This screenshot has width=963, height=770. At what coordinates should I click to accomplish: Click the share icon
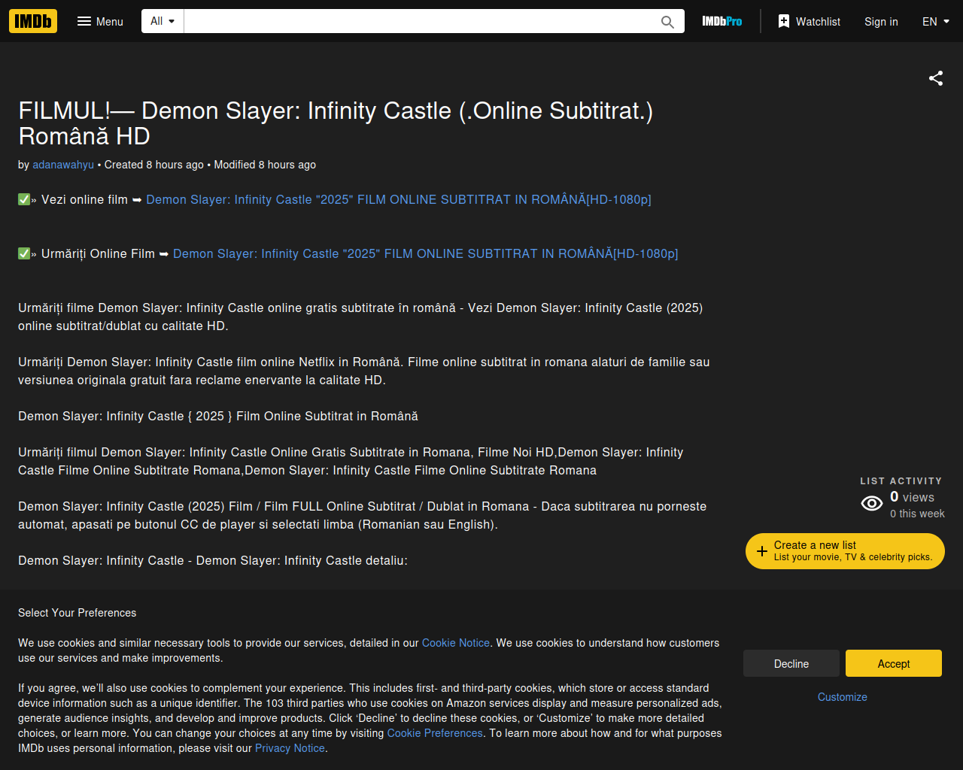click(936, 78)
